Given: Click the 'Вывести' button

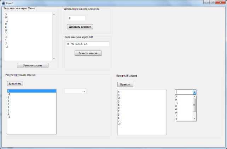Looking at the screenshot, I should [x=125, y=84].
